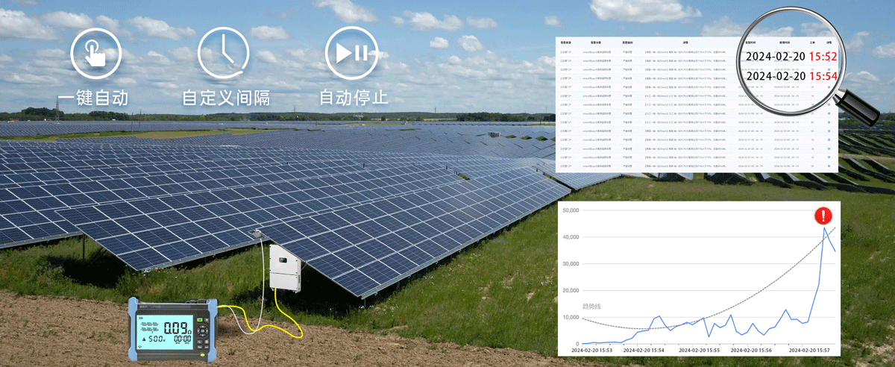The image size is (895, 367).
Task: Click the red exclamation alert icon on chart
Action: click(823, 216)
